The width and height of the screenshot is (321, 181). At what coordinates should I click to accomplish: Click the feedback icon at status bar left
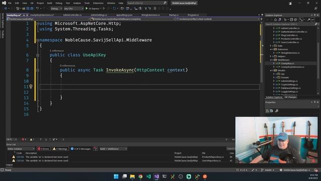[2, 170]
